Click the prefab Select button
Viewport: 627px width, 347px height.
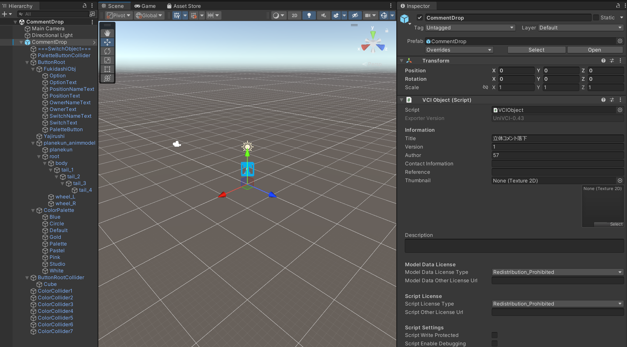[x=536, y=50]
